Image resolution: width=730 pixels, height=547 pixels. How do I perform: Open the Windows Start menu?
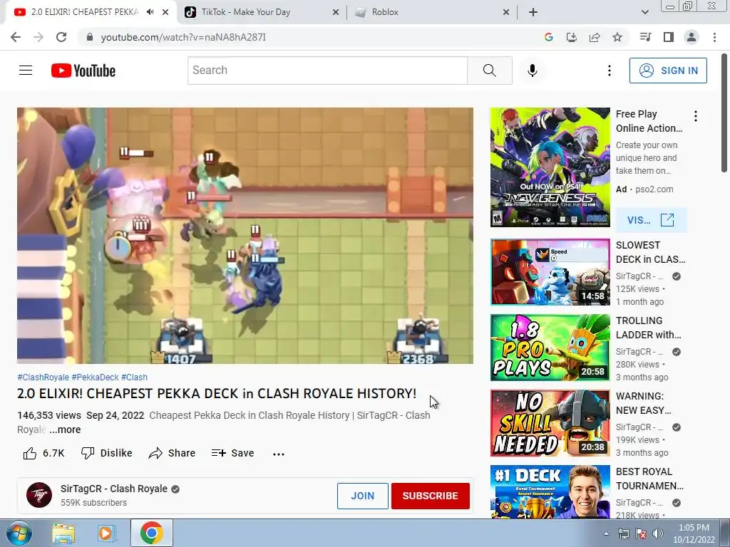point(19,533)
